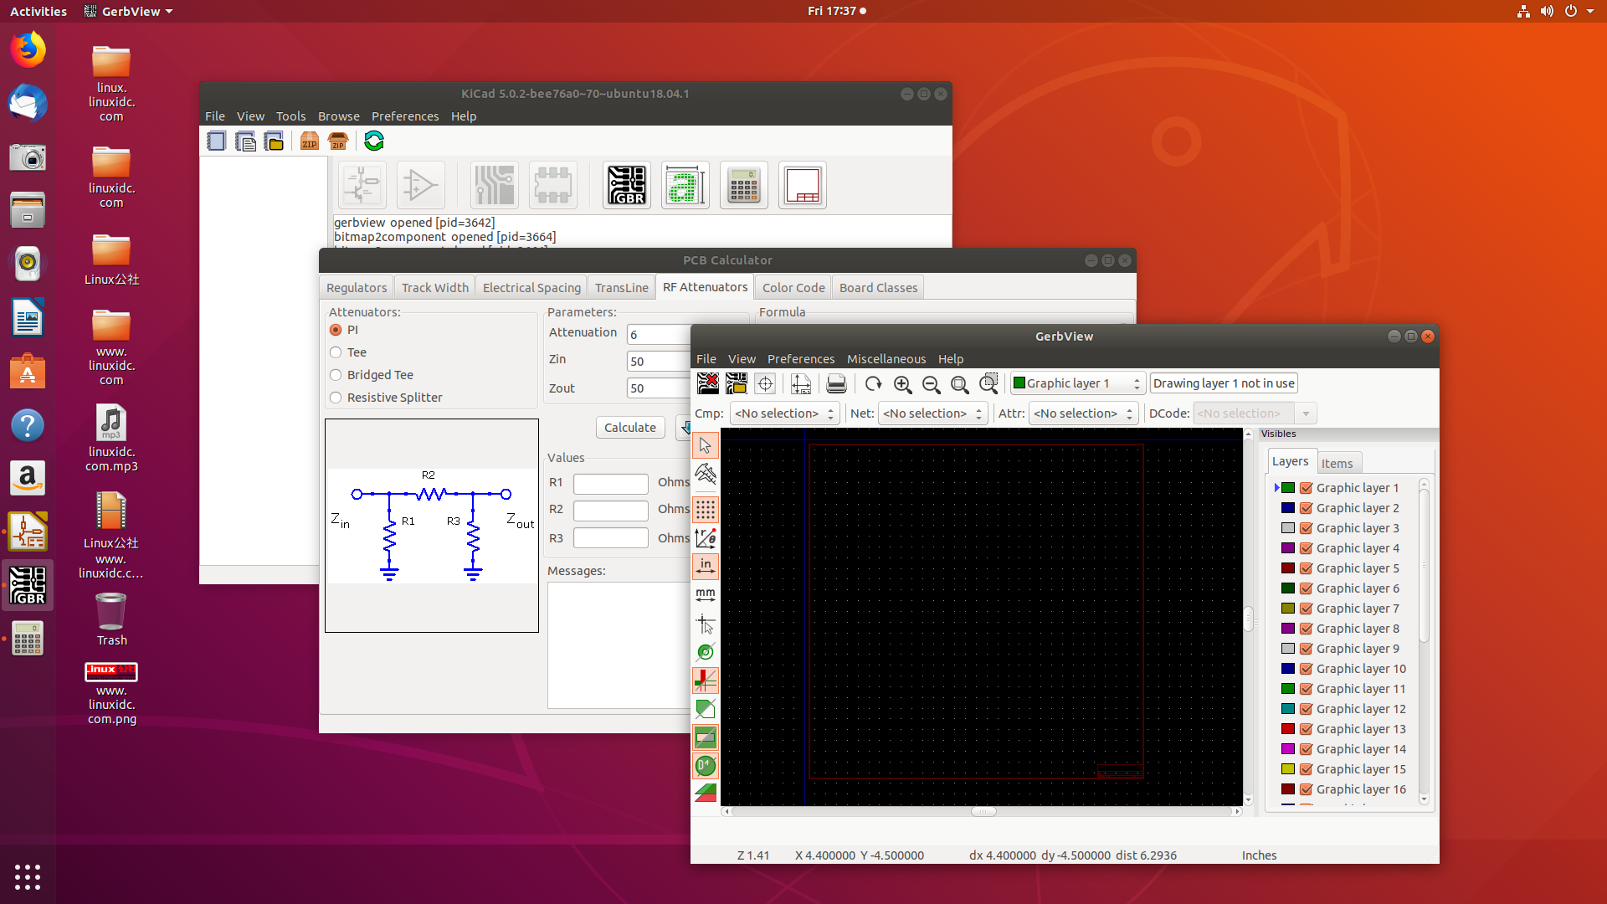The image size is (1607, 904).
Task: Select the Zoom In tool in GerbView
Action: coord(901,383)
